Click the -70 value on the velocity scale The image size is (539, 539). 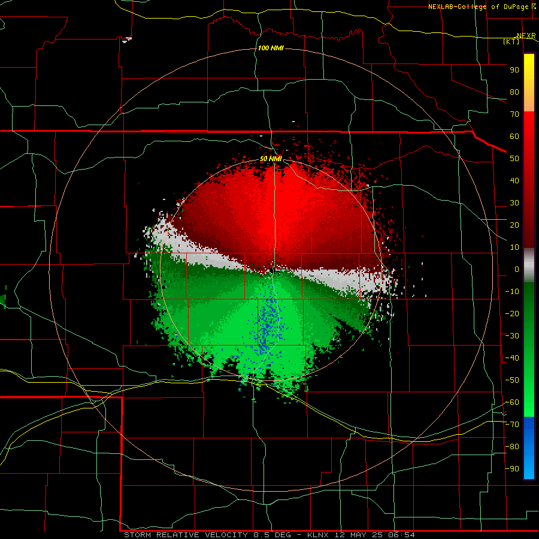click(512, 425)
